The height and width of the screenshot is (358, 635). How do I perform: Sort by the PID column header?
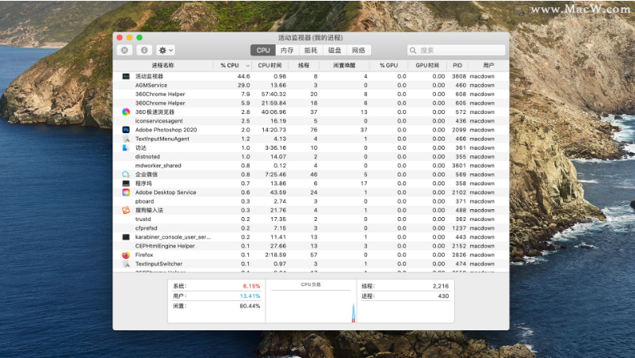(457, 65)
